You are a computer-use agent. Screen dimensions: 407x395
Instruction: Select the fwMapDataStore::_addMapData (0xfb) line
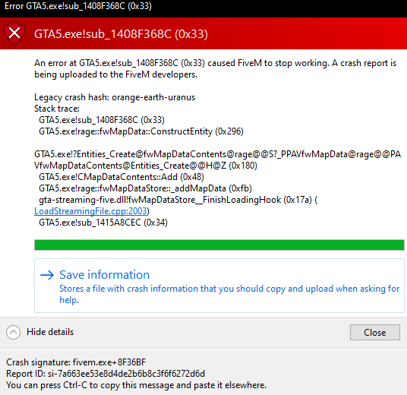coord(145,188)
